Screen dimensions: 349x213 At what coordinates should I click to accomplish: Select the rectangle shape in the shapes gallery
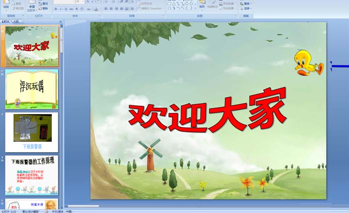pyautogui.click(x=170, y=4)
